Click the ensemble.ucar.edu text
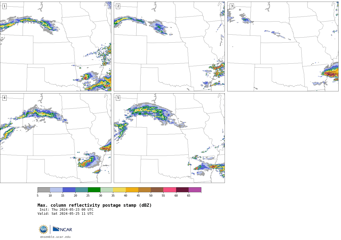Screen dimensions: 341x240 [x=55, y=237]
